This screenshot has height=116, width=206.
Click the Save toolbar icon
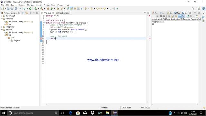click(8, 9)
